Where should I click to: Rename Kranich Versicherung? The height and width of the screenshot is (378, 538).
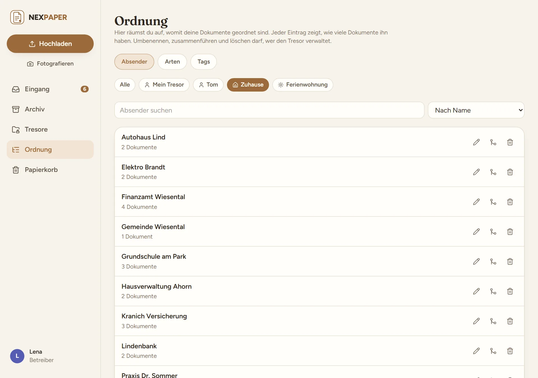[x=476, y=321]
